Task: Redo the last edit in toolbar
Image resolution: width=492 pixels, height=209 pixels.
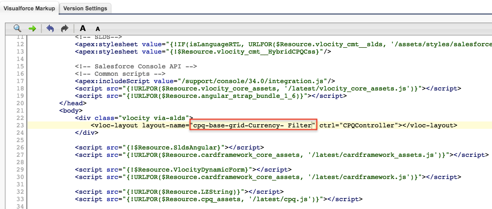Action: pyautogui.click(x=64, y=29)
